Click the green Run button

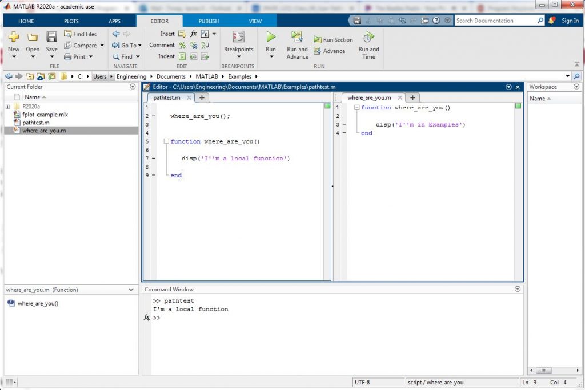click(271, 38)
